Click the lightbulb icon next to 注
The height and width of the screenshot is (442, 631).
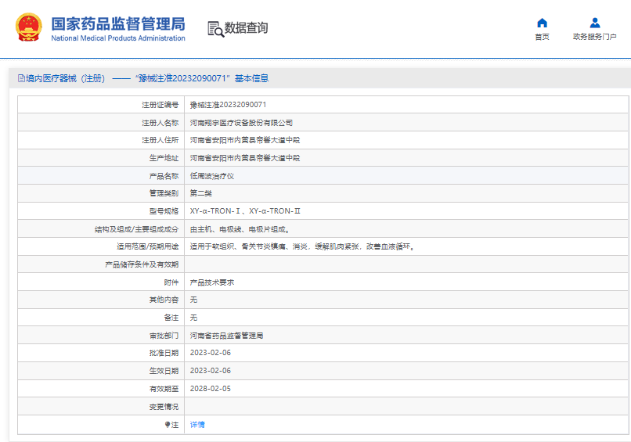tap(168, 424)
